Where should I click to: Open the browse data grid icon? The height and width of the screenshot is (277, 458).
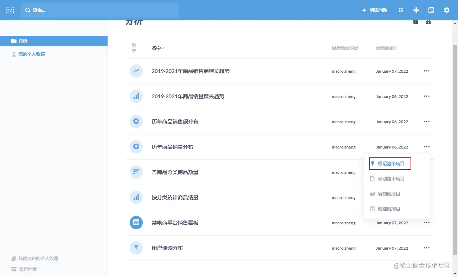401,10
